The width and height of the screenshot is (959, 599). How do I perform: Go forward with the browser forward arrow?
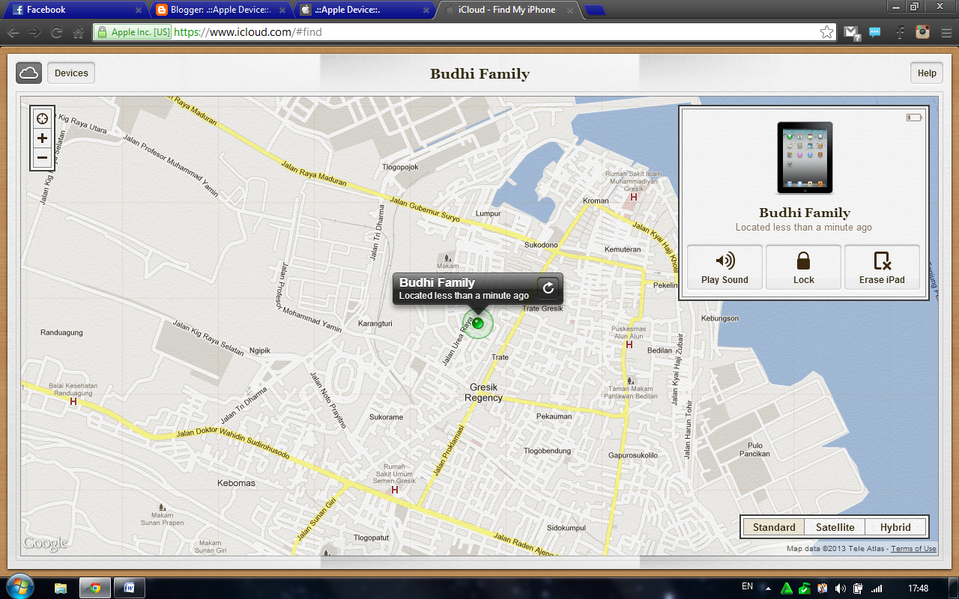pyautogui.click(x=34, y=32)
